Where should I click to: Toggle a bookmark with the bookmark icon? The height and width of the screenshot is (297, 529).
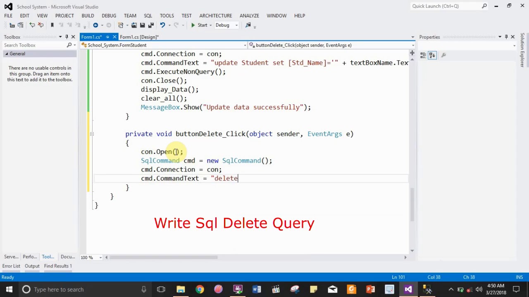tap(52, 25)
